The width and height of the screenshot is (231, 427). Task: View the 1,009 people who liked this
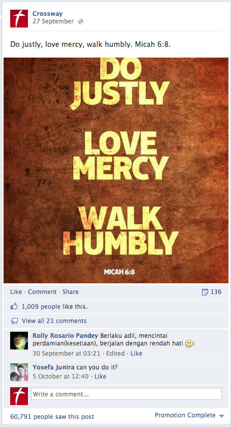[x=41, y=307]
